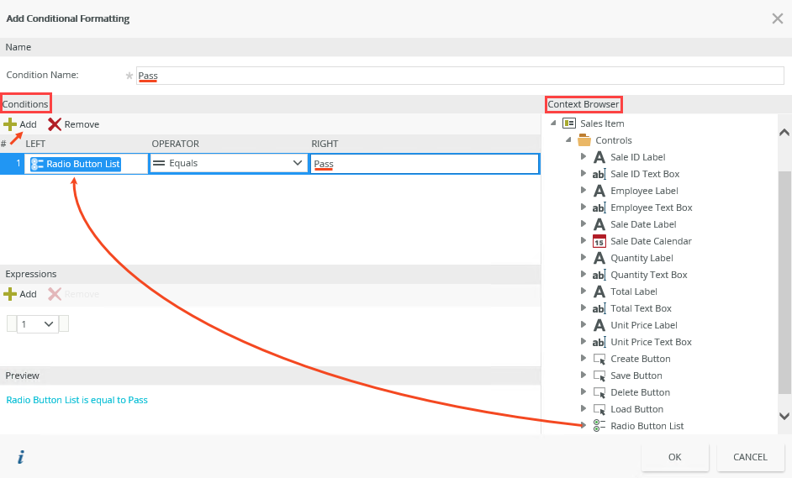Expand the Sale ID Text Box node
The height and width of the screenshot is (478, 792).
(583, 174)
